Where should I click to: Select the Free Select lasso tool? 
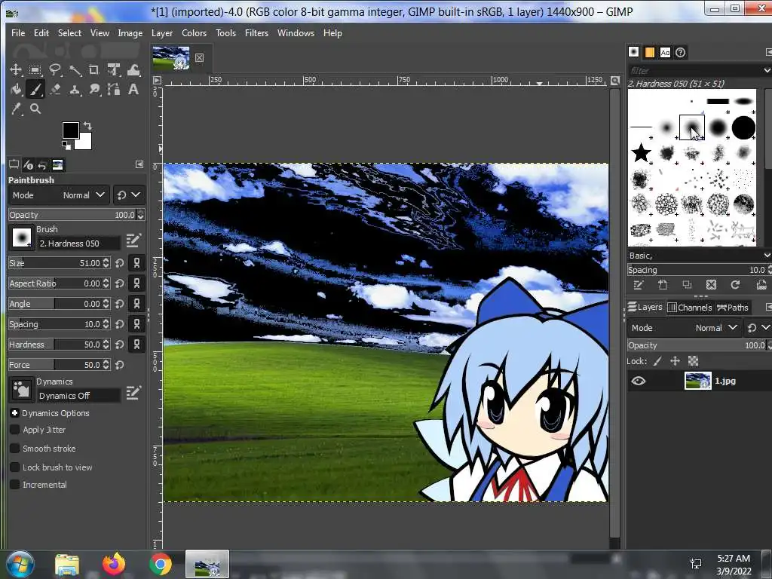pyautogui.click(x=54, y=70)
